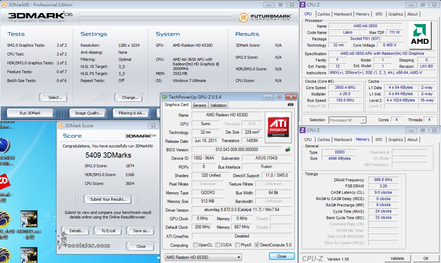Click the title bar icon of the CPU-Z memory window
441x263 pixels.
click(303, 130)
